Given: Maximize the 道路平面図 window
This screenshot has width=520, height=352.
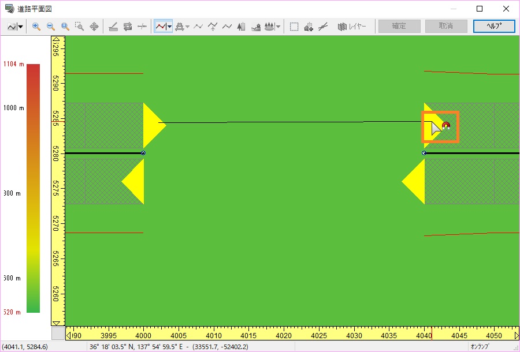Looking at the screenshot, I should (x=480, y=9).
